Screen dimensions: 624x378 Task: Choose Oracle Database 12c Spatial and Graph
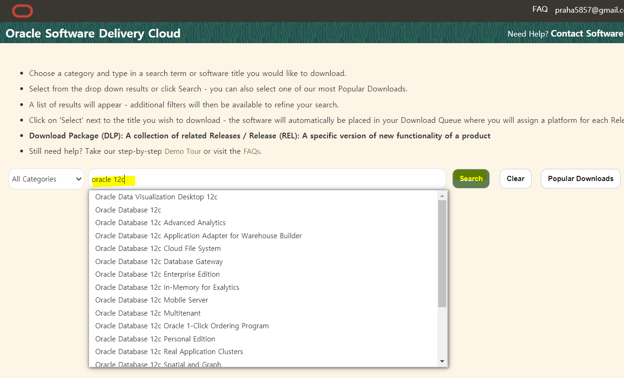[264, 363]
